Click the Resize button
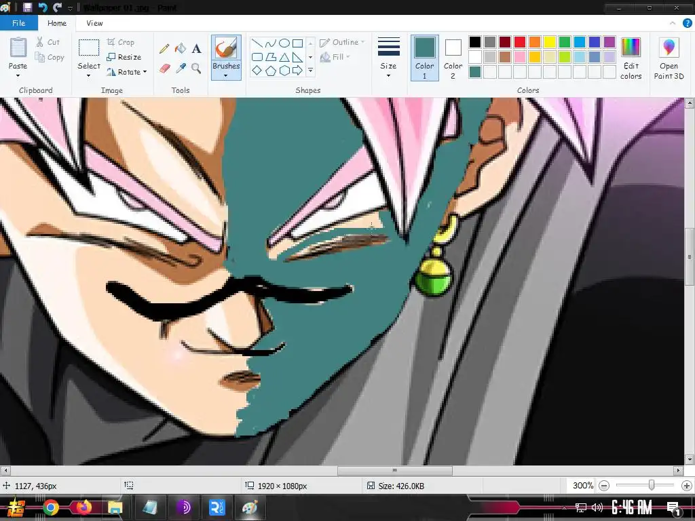 pos(124,57)
